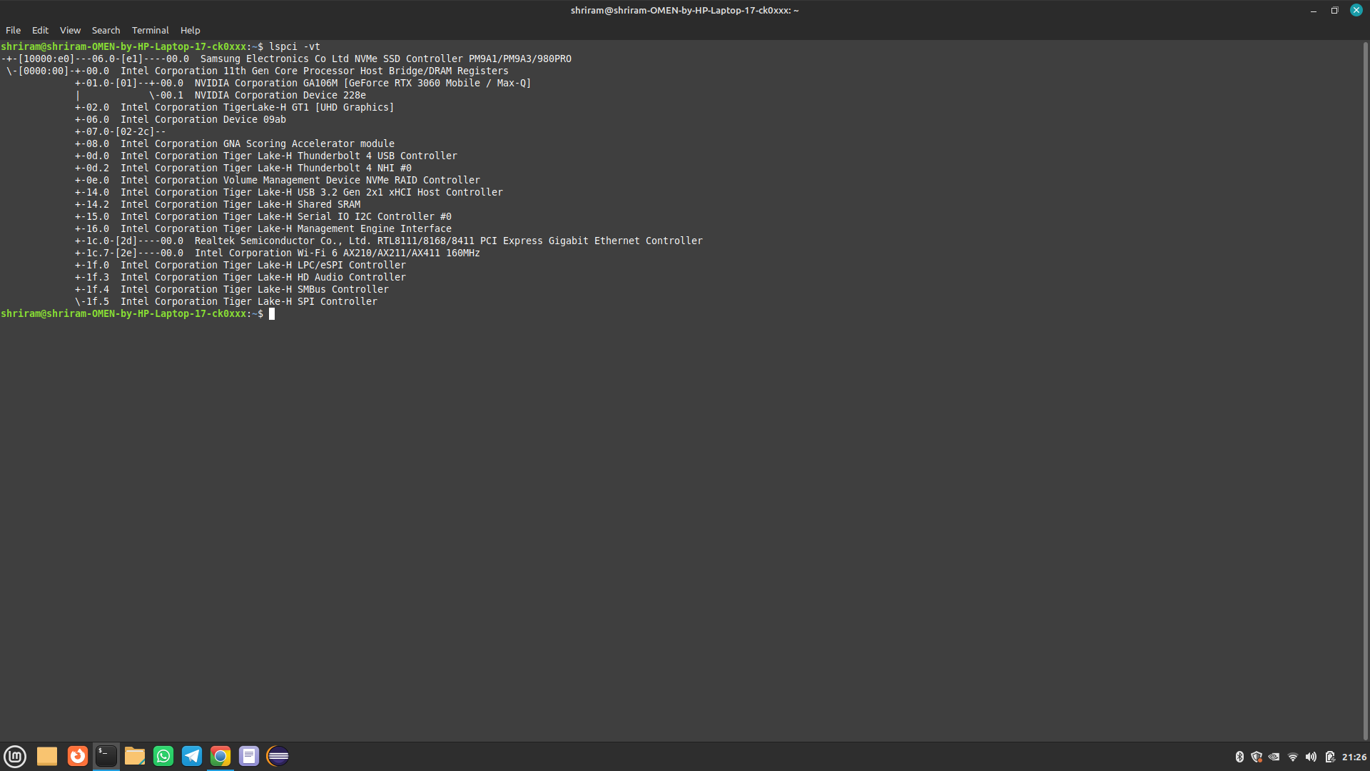This screenshot has height=771, width=1370.
Task: Open the Terminal menu
Action: 150,30
